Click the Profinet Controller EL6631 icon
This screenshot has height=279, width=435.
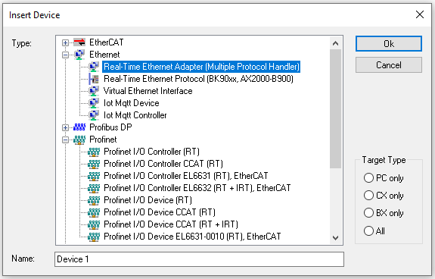pos(94,176)
